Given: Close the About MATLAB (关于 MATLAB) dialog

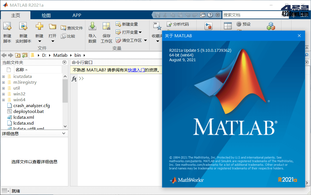Looking at the screenshot, I should pyautogui.click(x=299, y=36).
